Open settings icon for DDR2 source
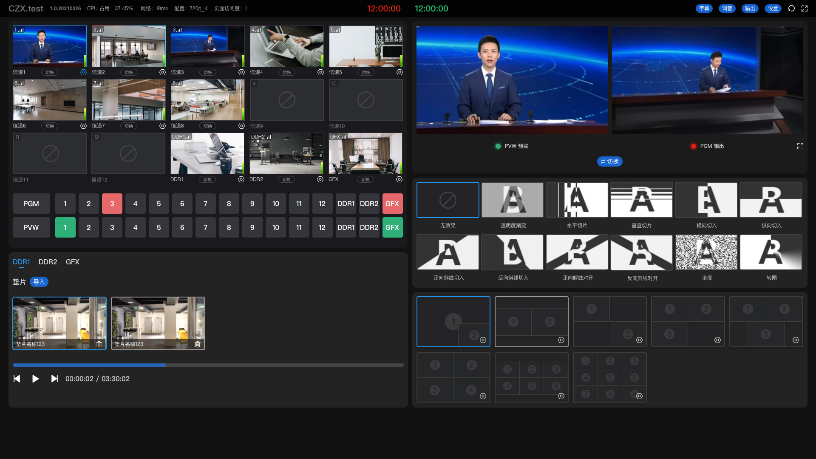 click(320, 179)
